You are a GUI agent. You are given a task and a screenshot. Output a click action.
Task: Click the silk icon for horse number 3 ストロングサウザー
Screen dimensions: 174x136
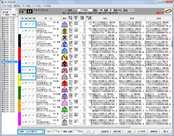click(x=65, y=38)
